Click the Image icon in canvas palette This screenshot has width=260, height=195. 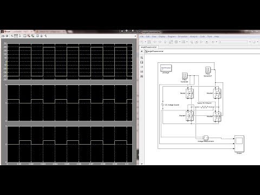(142, 71)
